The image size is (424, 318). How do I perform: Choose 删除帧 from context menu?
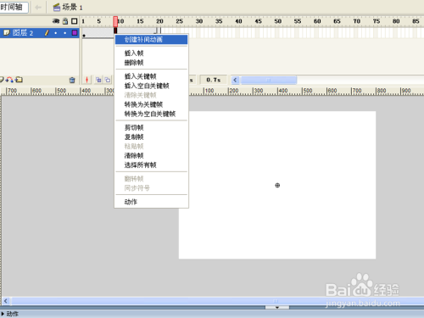151,63
